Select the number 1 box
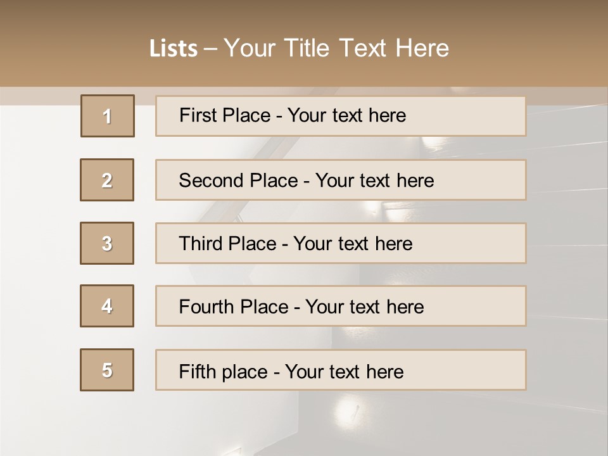608x456 pixels. [108, 116]
